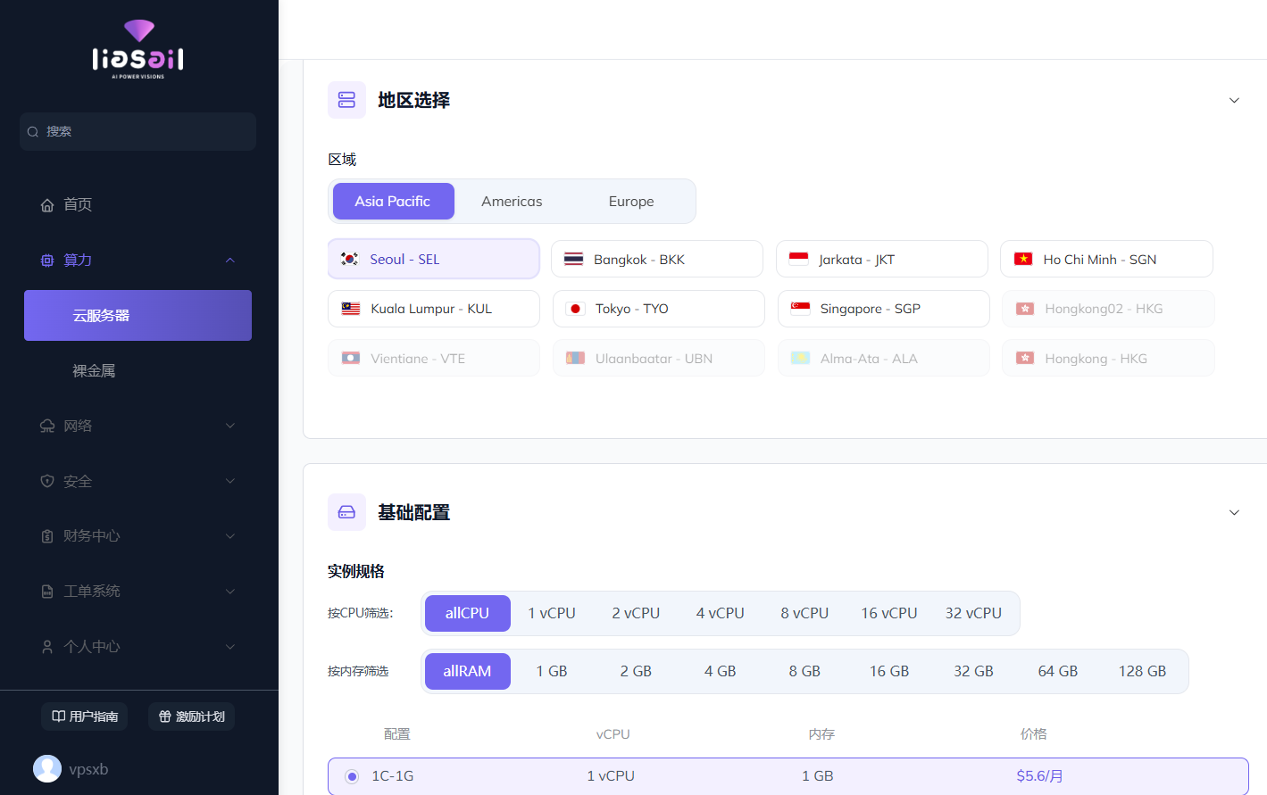Collapse the 基础配置 panel via its chevron

(x=1234, y=512)
